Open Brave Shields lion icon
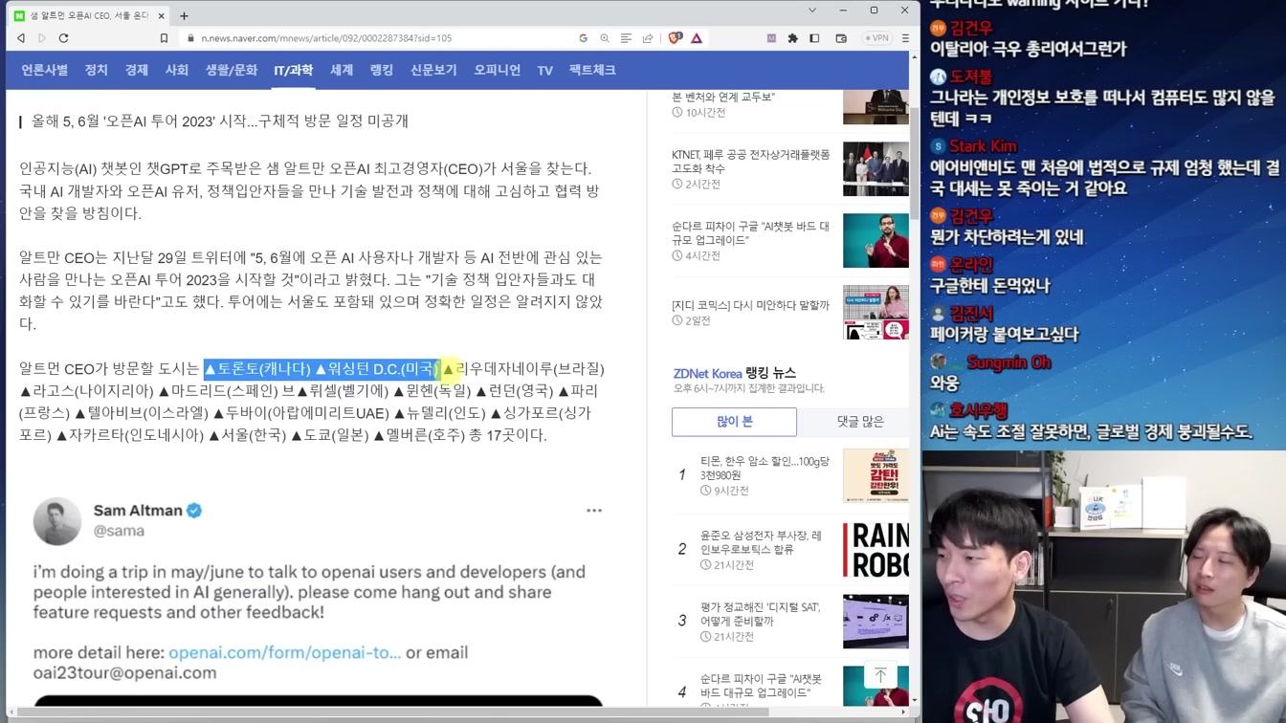 (675, 38)
